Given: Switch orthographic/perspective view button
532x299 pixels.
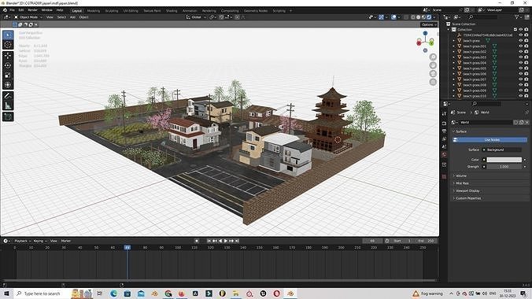Looking at the screenshot, I should click(433, 82).
